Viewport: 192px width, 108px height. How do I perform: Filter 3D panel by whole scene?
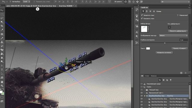[x=160, y=80]
